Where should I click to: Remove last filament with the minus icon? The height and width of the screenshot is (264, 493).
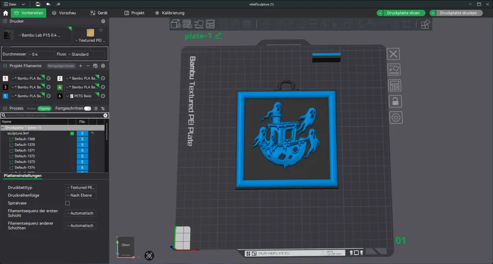tap(88, 66)
